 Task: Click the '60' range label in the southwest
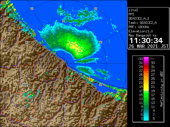32,118
